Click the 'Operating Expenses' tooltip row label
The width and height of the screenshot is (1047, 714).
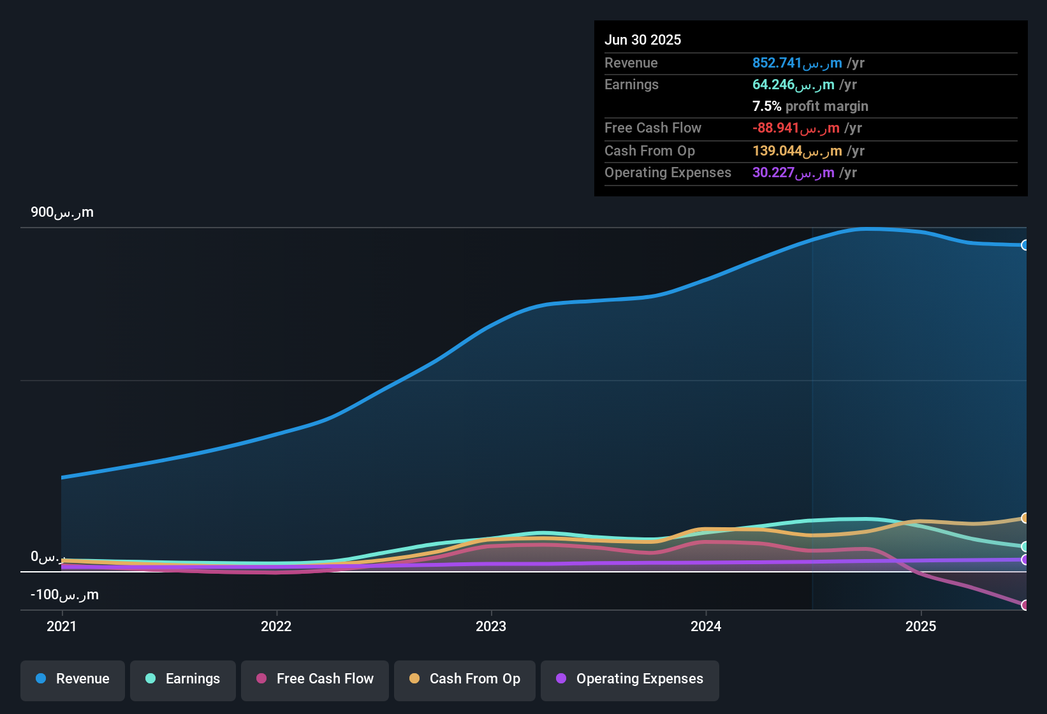click(x=668, y=173)
